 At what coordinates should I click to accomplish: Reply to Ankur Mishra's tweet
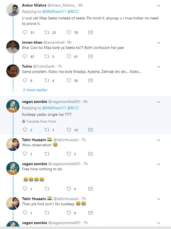(25, 32)
